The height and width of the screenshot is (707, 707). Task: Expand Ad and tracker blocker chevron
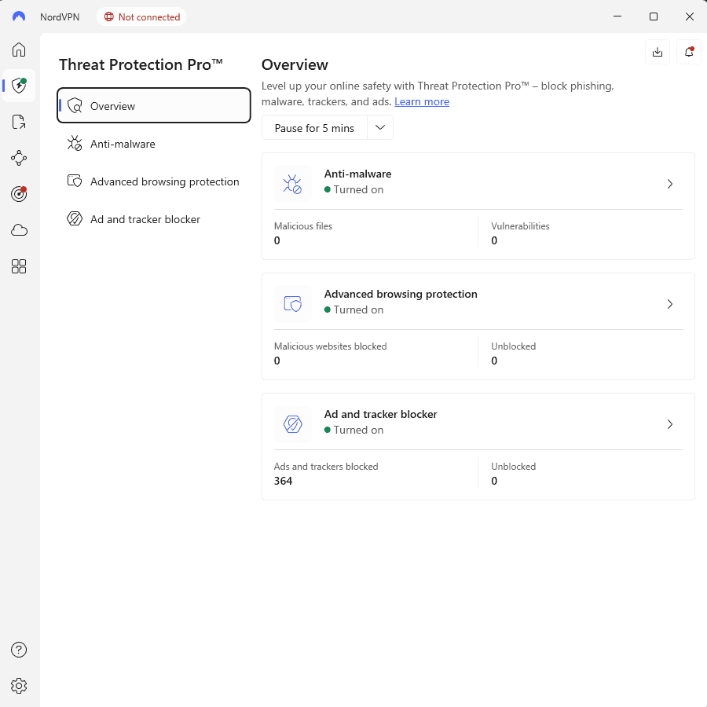click(x=669, y=424)
